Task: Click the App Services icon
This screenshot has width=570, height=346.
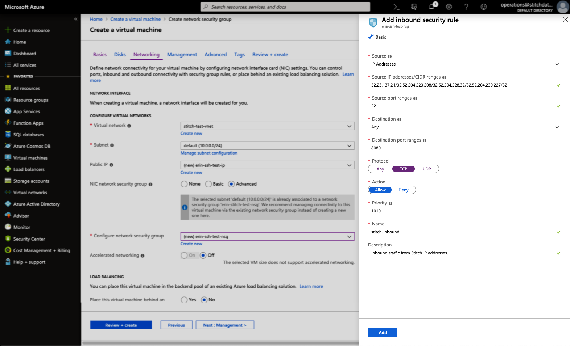Action: (x=8, y=111)
